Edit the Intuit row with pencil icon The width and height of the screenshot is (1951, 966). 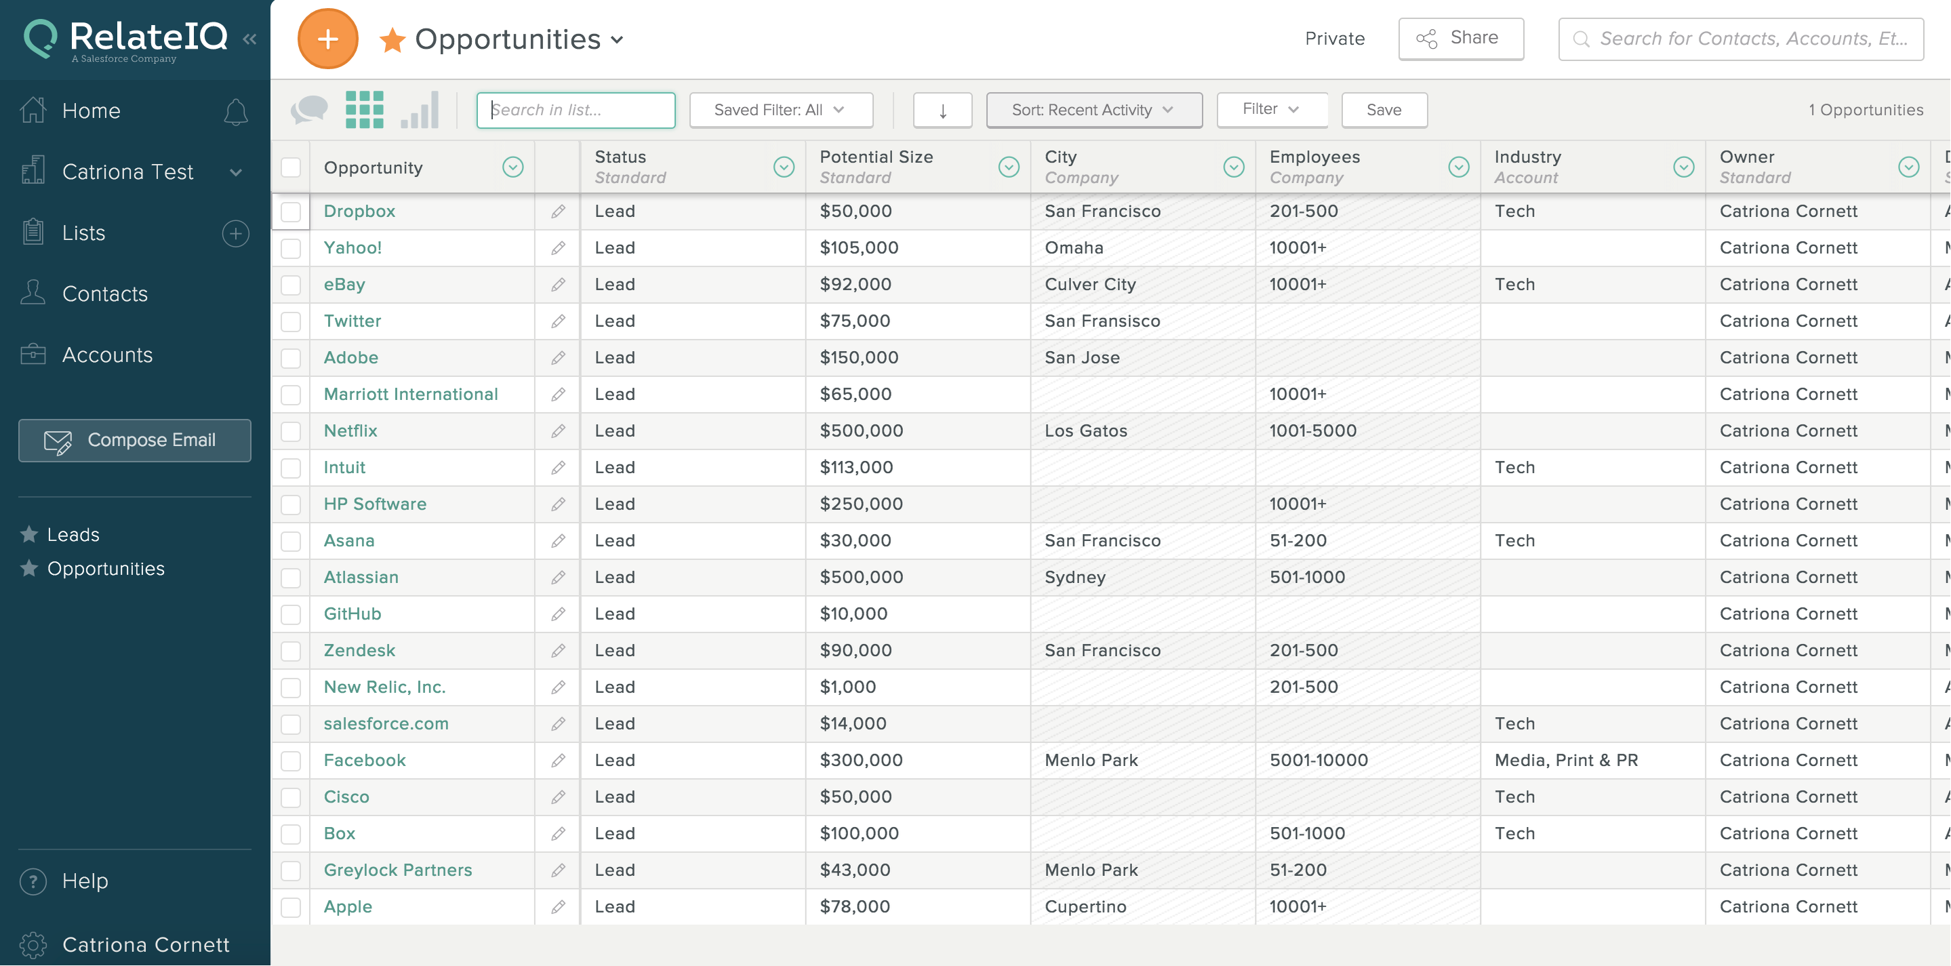point(558,468)
